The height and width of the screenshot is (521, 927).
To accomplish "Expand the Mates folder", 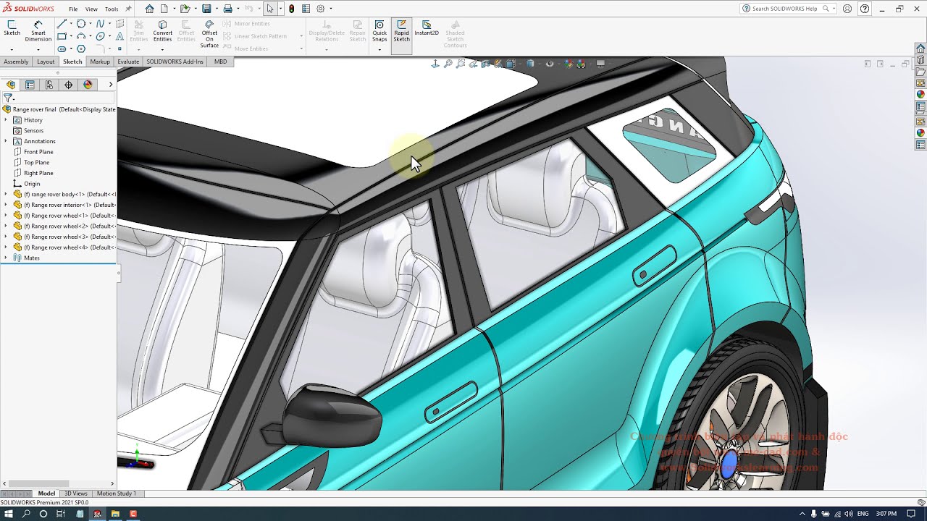I will coord(6,258).
